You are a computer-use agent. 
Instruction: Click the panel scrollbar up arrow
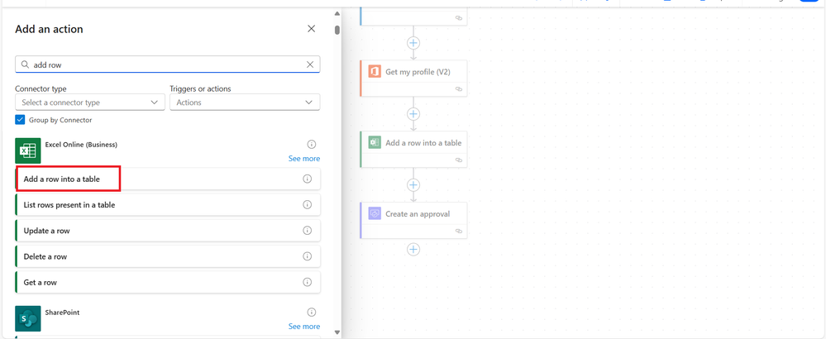pos(337,14)
